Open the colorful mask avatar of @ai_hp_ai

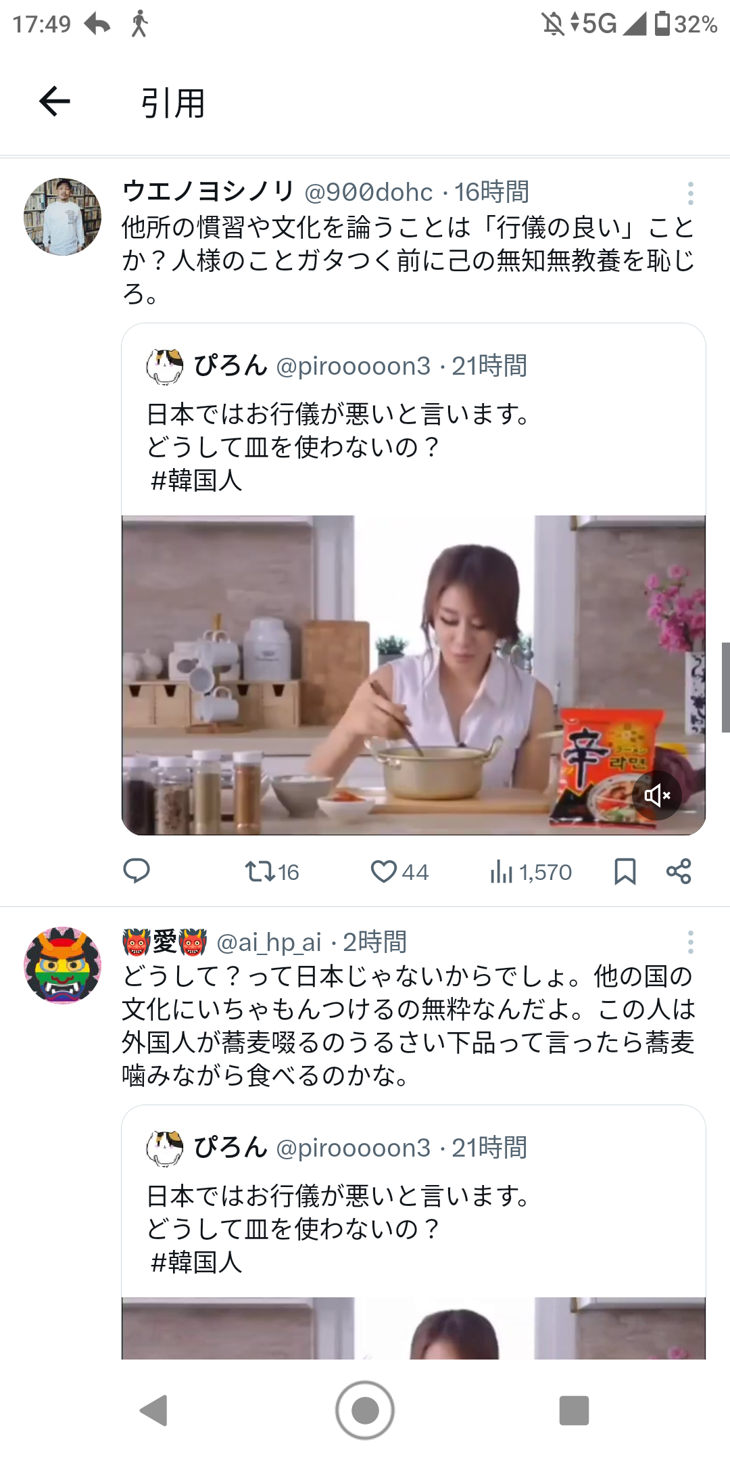click(62, 965)
